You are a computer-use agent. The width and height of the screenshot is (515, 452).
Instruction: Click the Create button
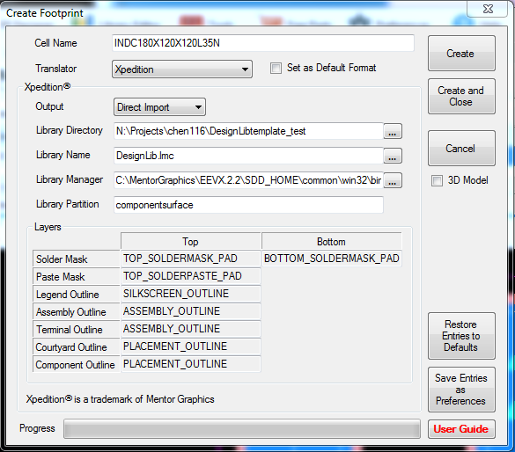[x=461, y=53]
